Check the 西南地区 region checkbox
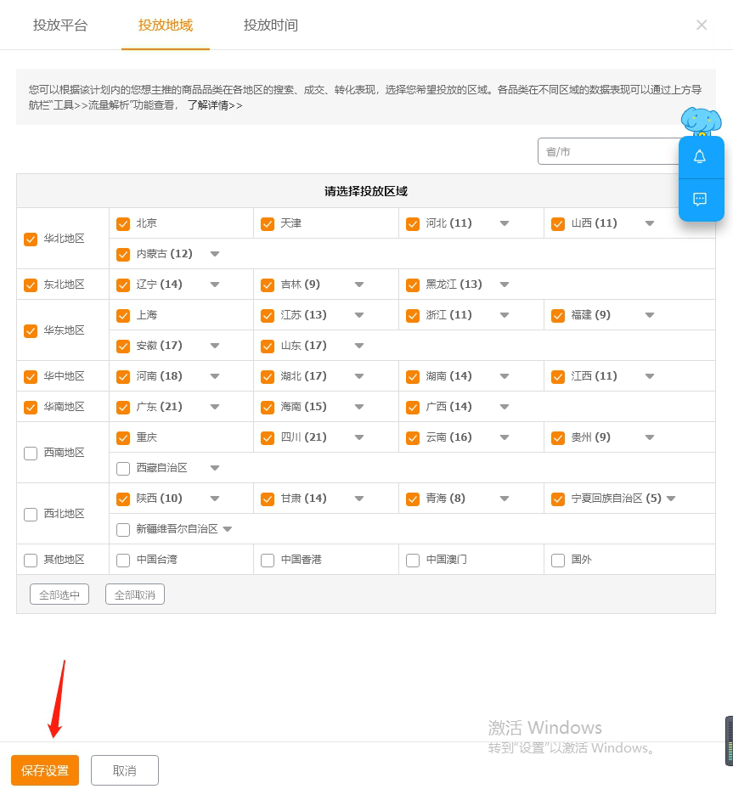 [31, 454]
